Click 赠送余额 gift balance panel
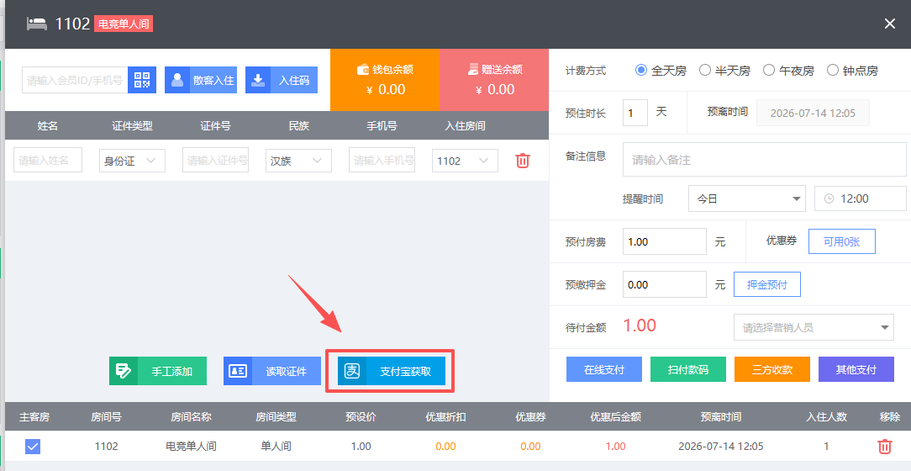The width and height of the screenshot is (911, 471). point(494,80)
